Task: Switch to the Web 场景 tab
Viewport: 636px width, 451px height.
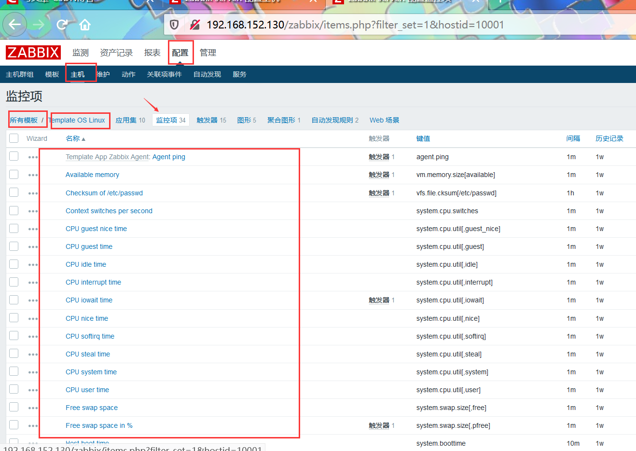Action: (x=385, y=120)
